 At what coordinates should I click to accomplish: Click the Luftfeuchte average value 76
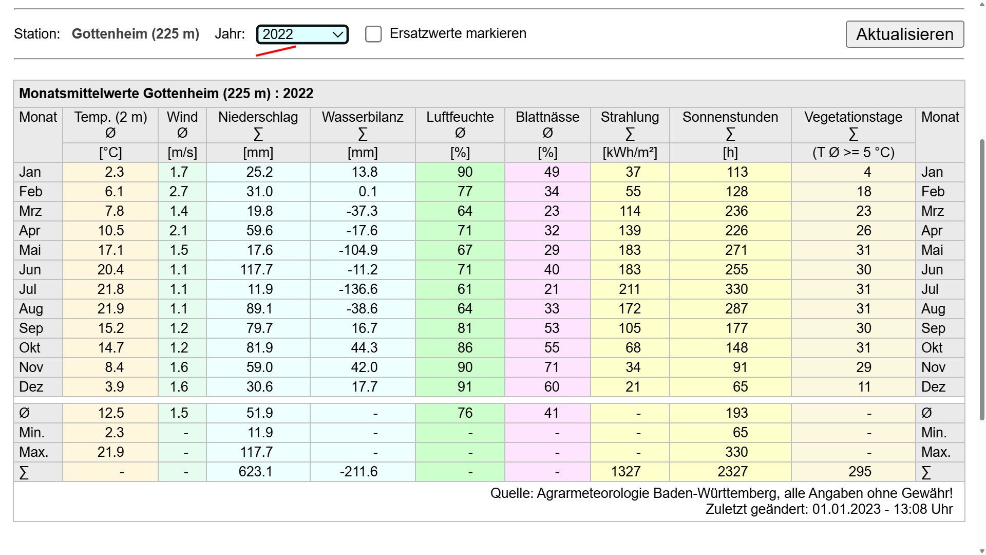pos(465,413)
